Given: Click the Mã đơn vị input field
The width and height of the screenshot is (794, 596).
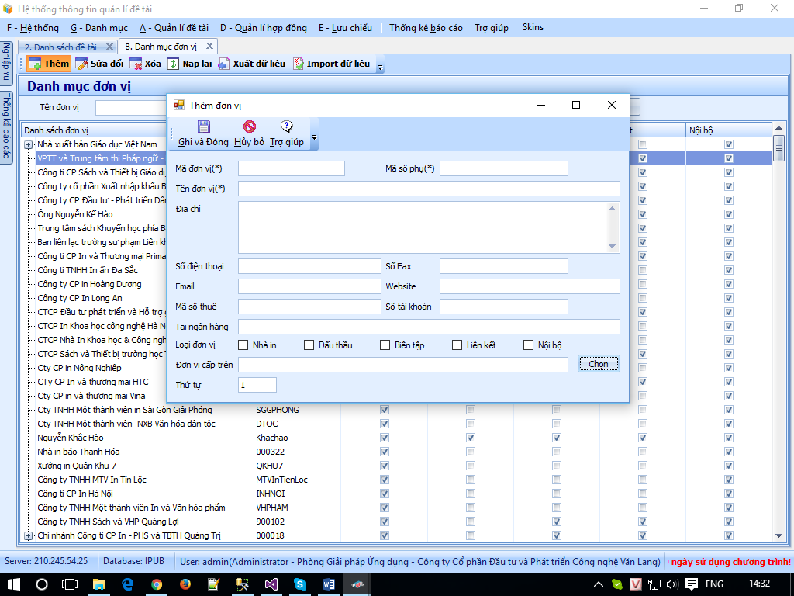Looking at the screenshot, I should click(x=291, y=168).
